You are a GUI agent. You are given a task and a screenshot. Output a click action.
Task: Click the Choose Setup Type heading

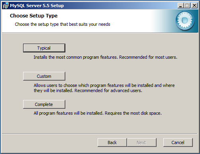tap(34, 16)
